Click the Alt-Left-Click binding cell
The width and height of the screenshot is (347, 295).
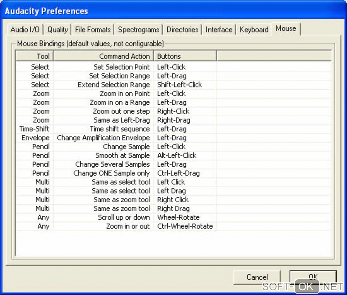(177, 156)
